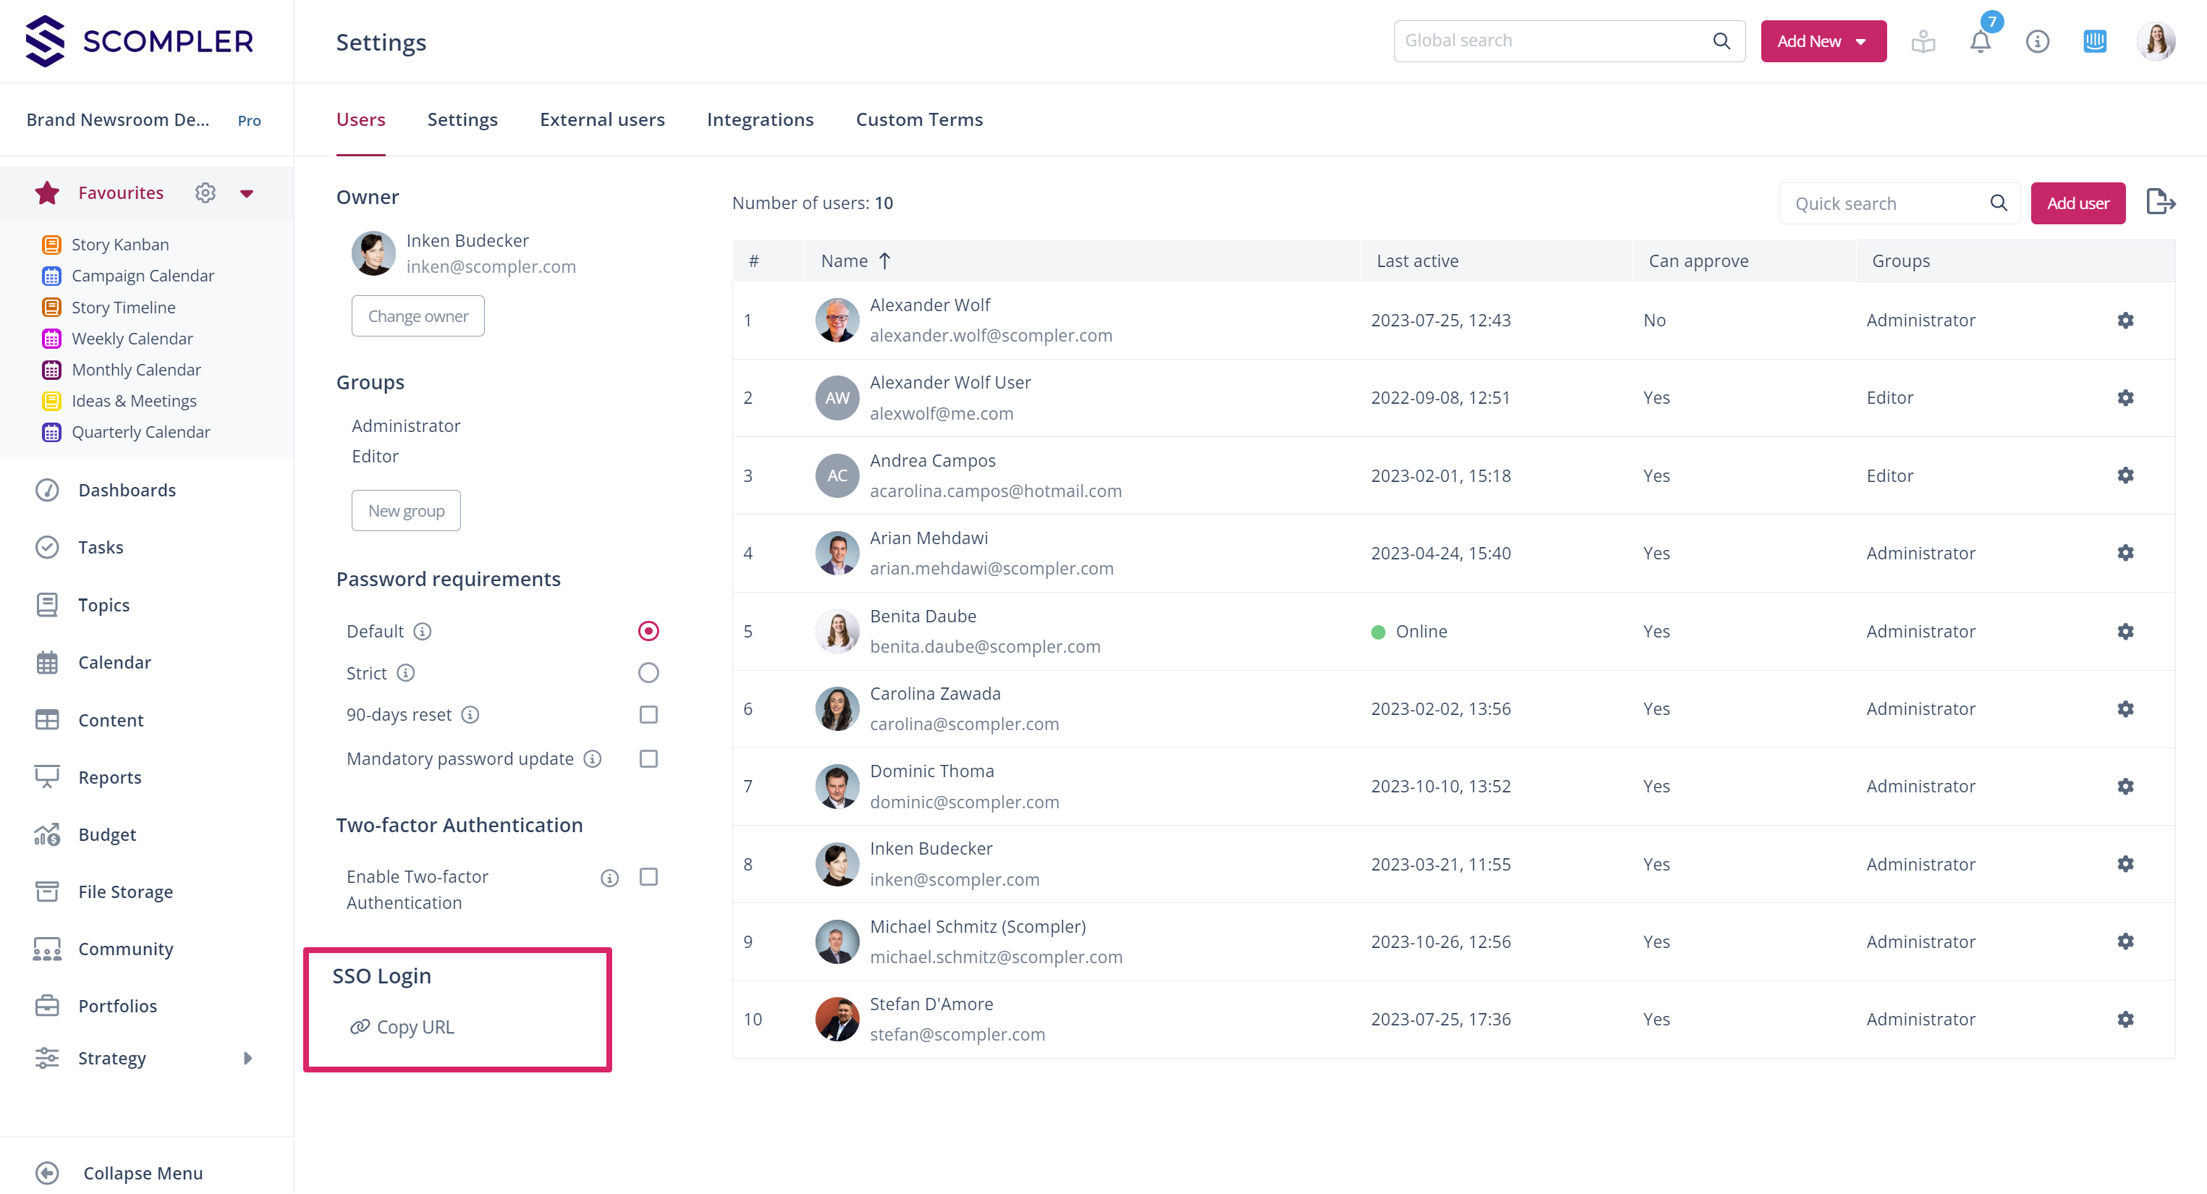The image size is (2207, 1194).
Task: Click the Quick search input field
Action: (1885, 203)
